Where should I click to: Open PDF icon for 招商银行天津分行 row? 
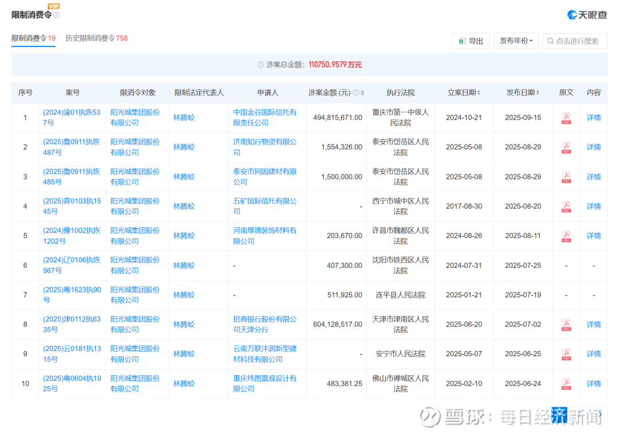click(x=566, y=325)
